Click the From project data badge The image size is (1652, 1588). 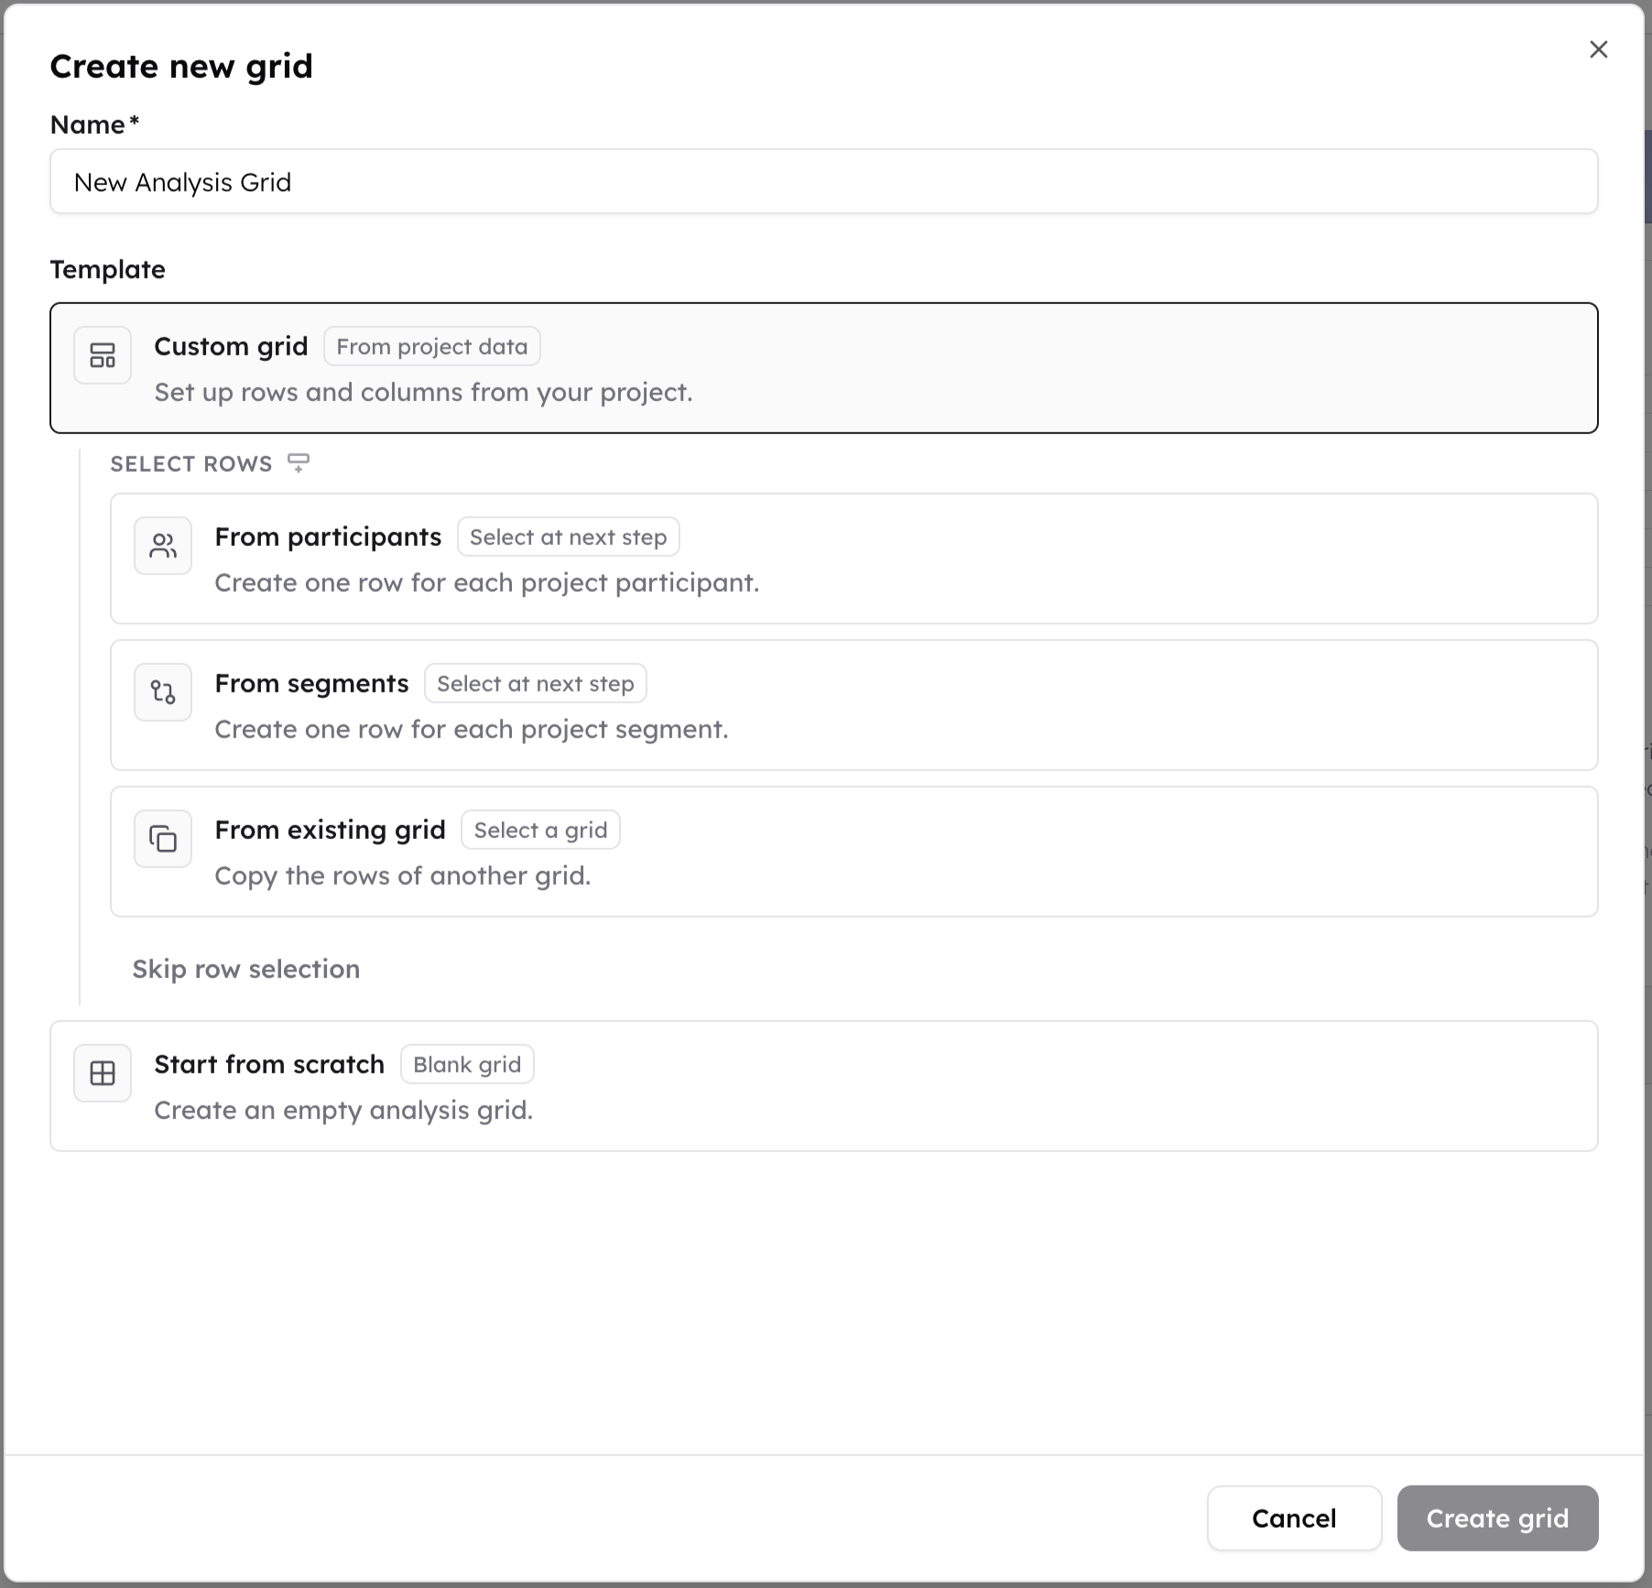pos(432,346)
